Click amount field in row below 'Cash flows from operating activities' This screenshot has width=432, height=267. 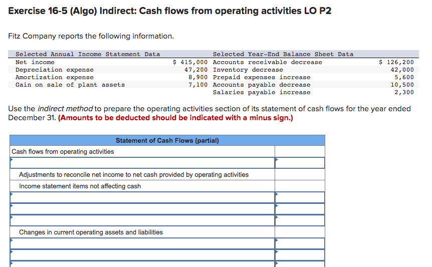tap(300, 163)
